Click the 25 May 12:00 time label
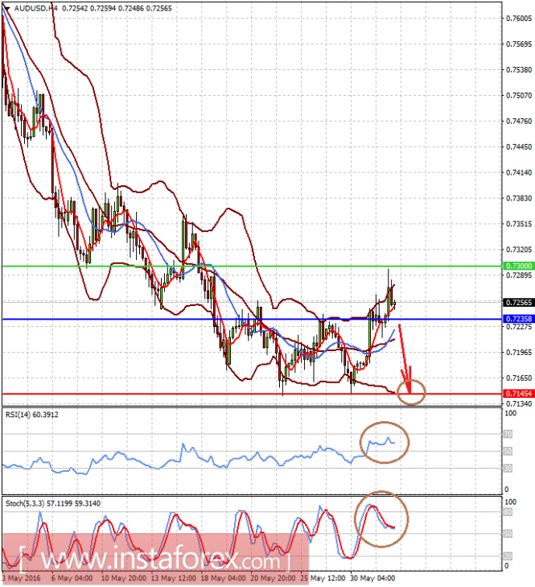 (323, 578)
